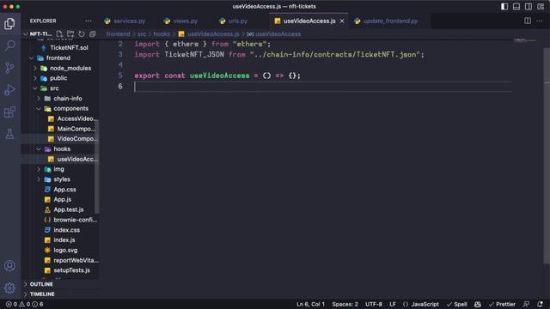Viewport: 550px width, 309px height.
Task: Split the editor right
Action: click(x=528, y=21)
